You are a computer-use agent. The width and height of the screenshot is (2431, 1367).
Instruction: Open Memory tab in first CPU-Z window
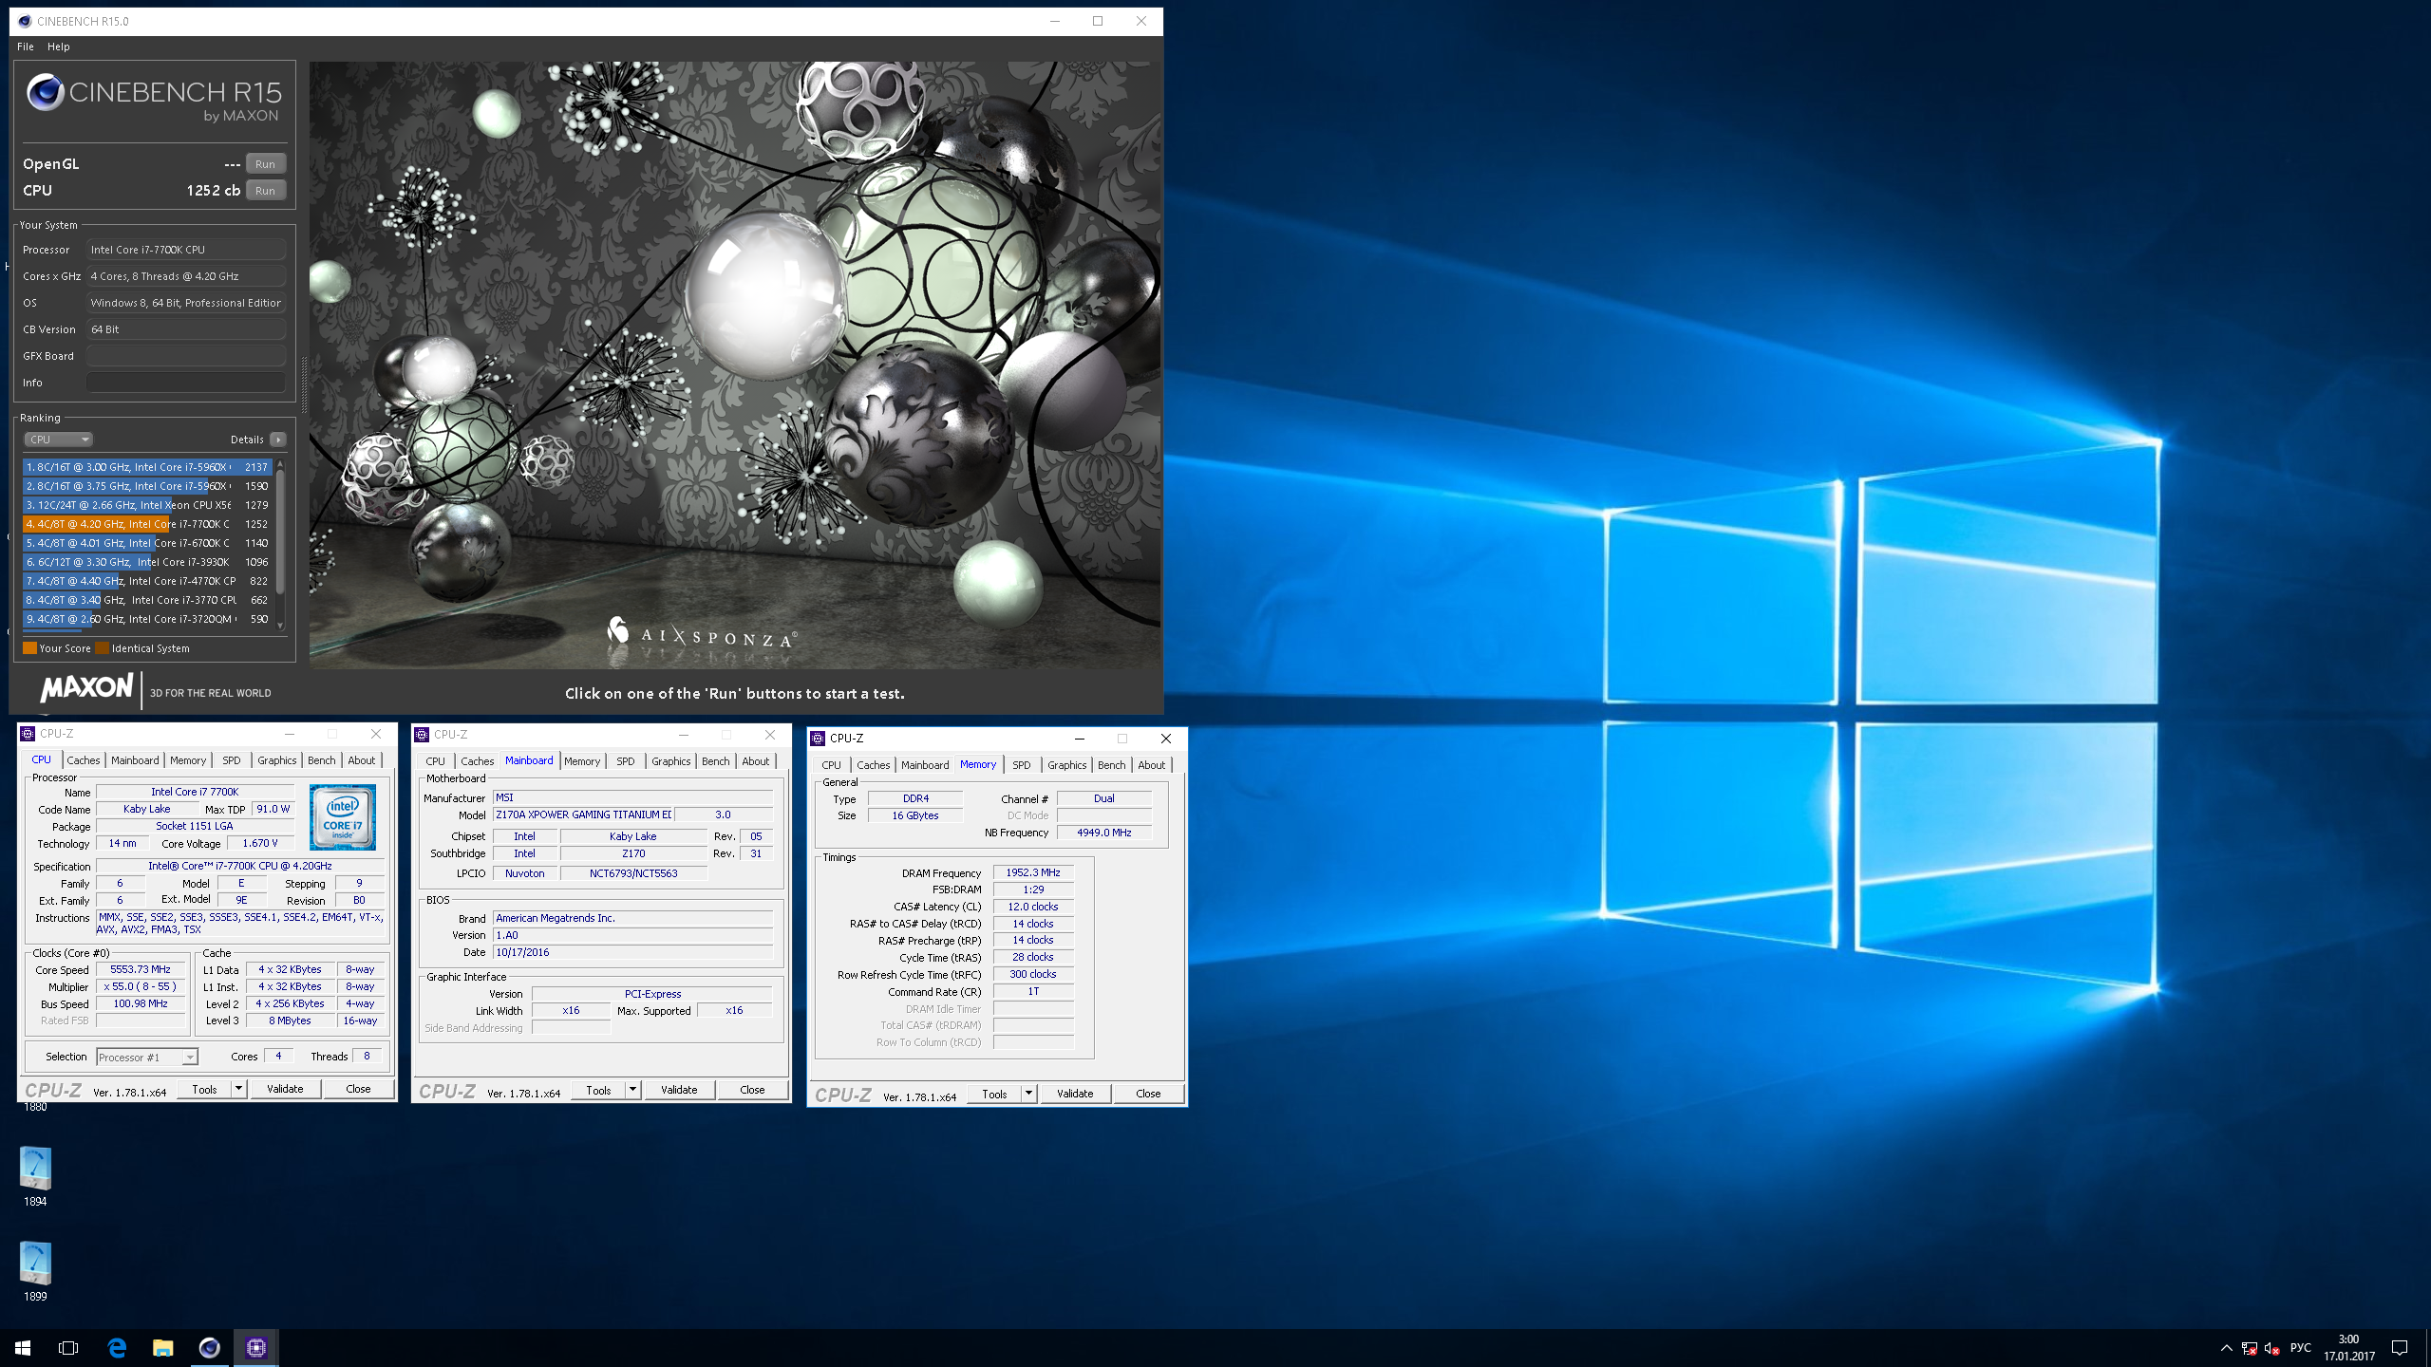(x=188, y=760)
